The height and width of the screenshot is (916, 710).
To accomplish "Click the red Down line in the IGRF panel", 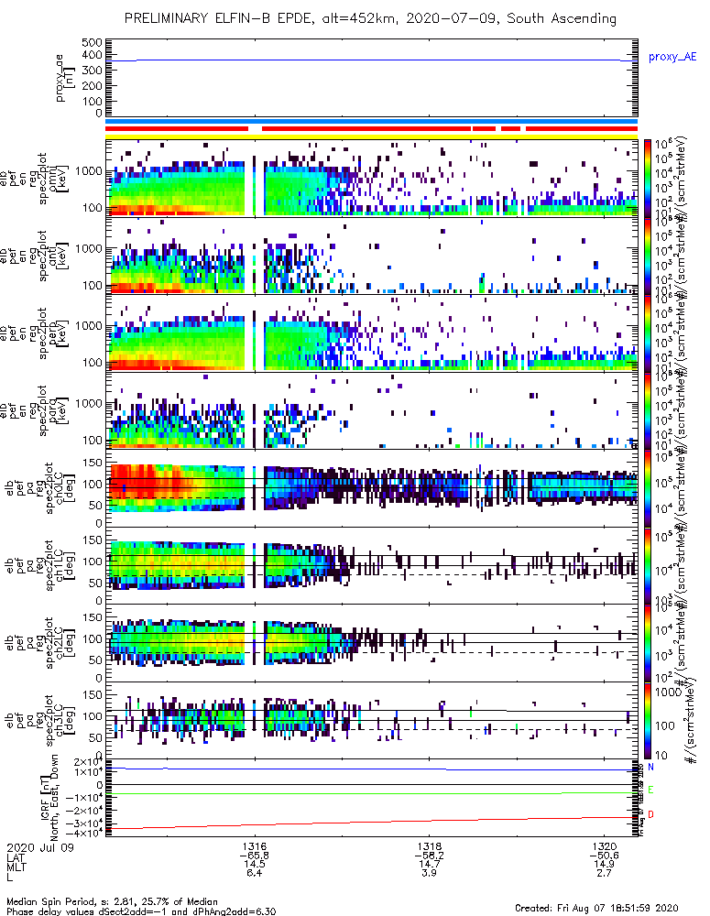I will tap(372, 823).
